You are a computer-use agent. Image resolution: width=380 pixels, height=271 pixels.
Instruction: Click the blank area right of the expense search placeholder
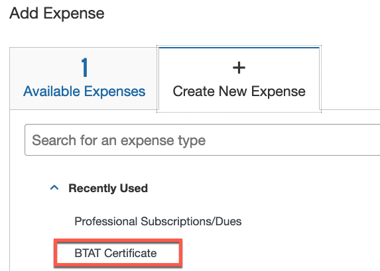coord(291,140)
